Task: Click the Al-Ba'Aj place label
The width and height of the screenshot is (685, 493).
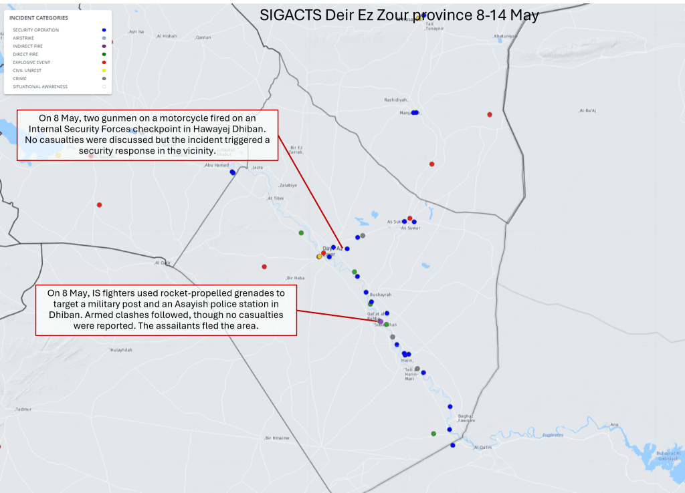Action: (x=587, y=111)
